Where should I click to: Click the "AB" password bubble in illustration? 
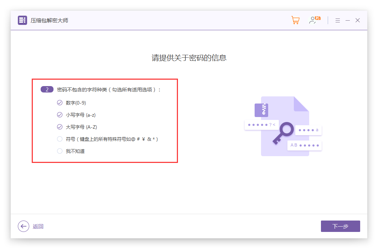coord(305,145)
